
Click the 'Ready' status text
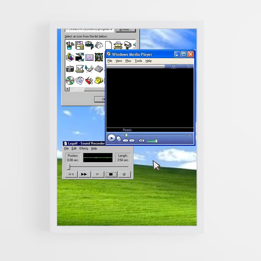point(127,130)
